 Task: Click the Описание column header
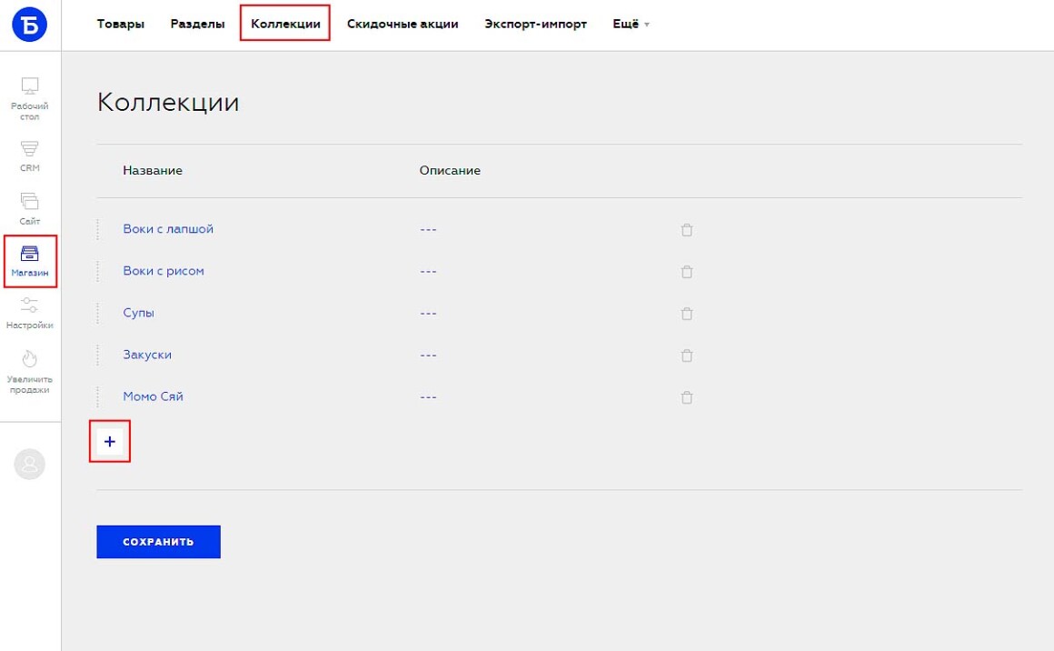450,170
